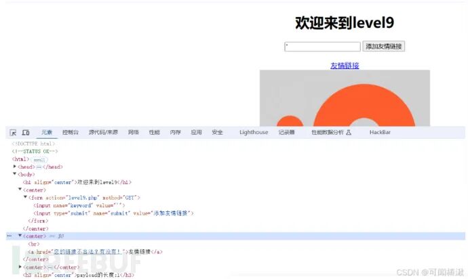Select the </form> closing tag line
The image size is (468, 279).
[38, 221]
